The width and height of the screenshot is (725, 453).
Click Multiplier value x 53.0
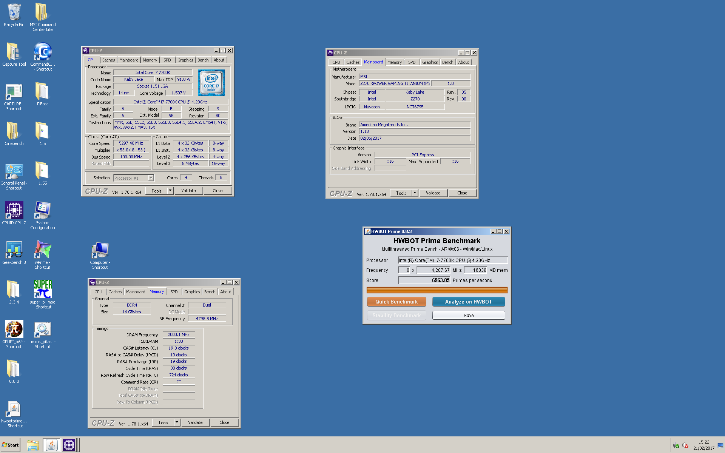coord(131,150)
